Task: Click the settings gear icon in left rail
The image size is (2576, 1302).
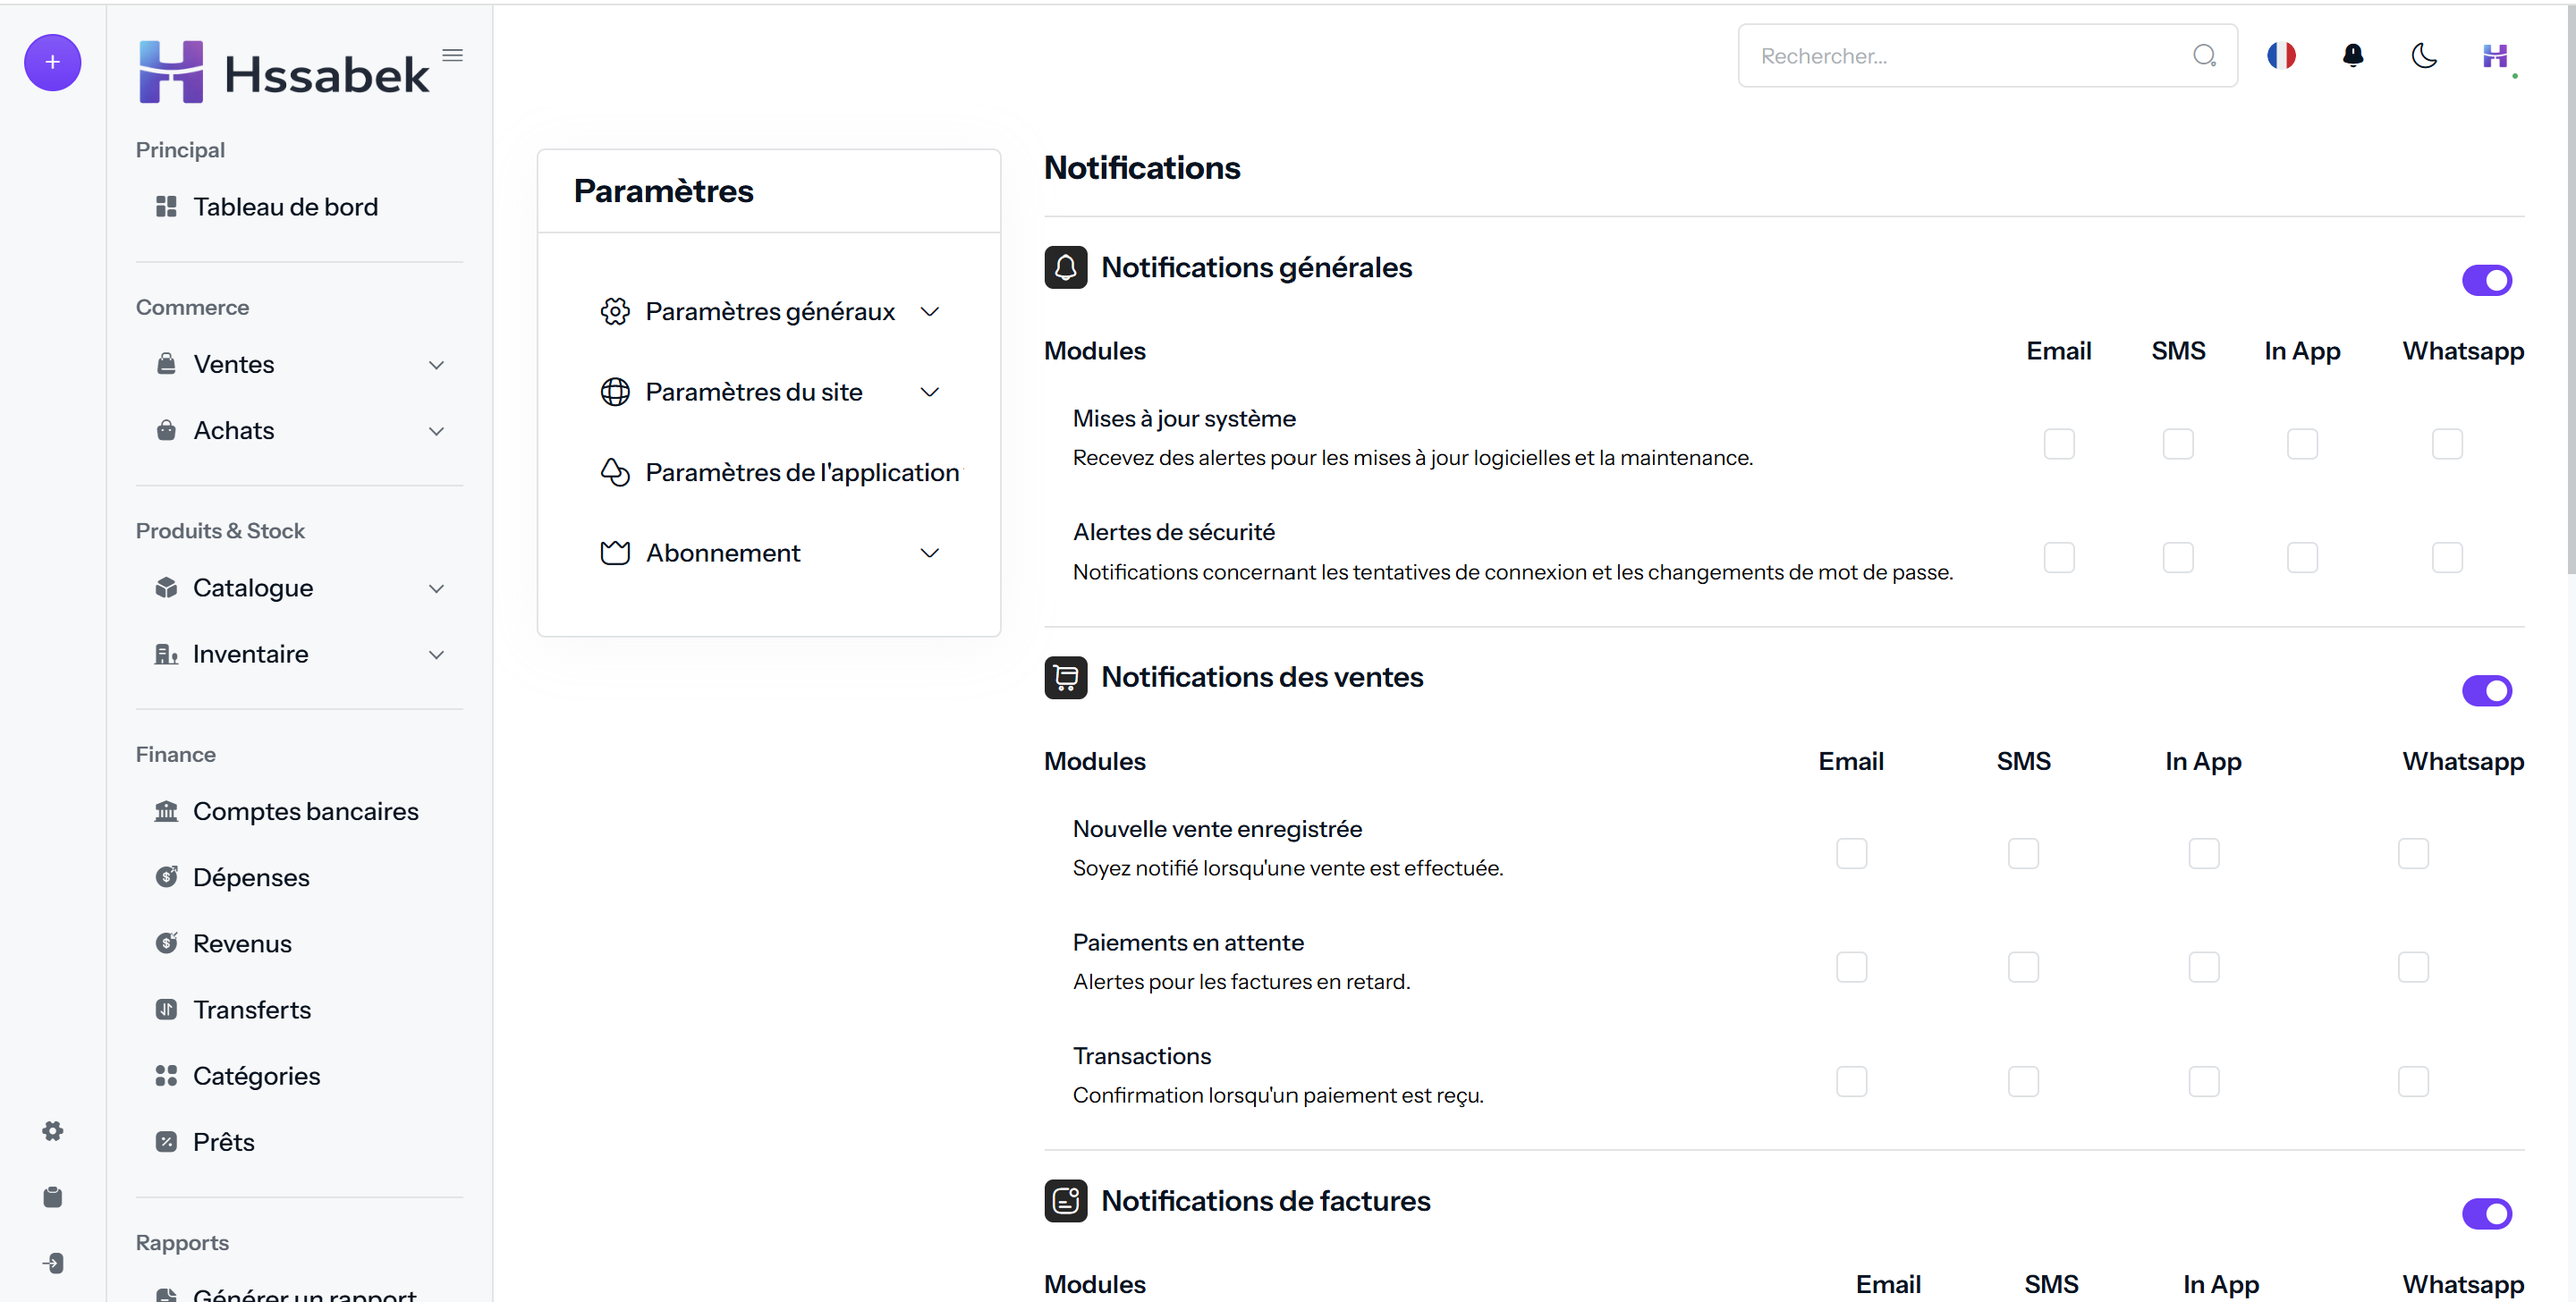Action: coord(52,1131)
